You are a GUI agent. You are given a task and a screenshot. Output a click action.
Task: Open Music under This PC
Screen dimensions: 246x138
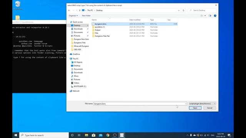(76, 76)
